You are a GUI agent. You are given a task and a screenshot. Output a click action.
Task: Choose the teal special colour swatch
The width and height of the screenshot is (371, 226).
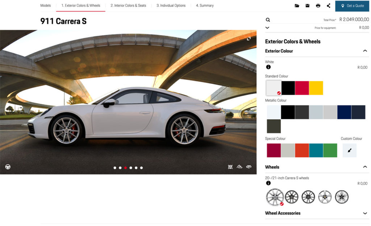pos(316,150)
